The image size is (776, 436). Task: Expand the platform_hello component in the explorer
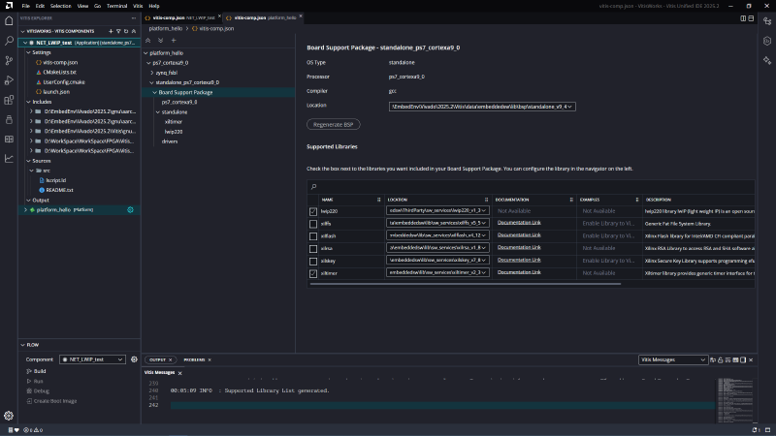[x=26, y=209]
